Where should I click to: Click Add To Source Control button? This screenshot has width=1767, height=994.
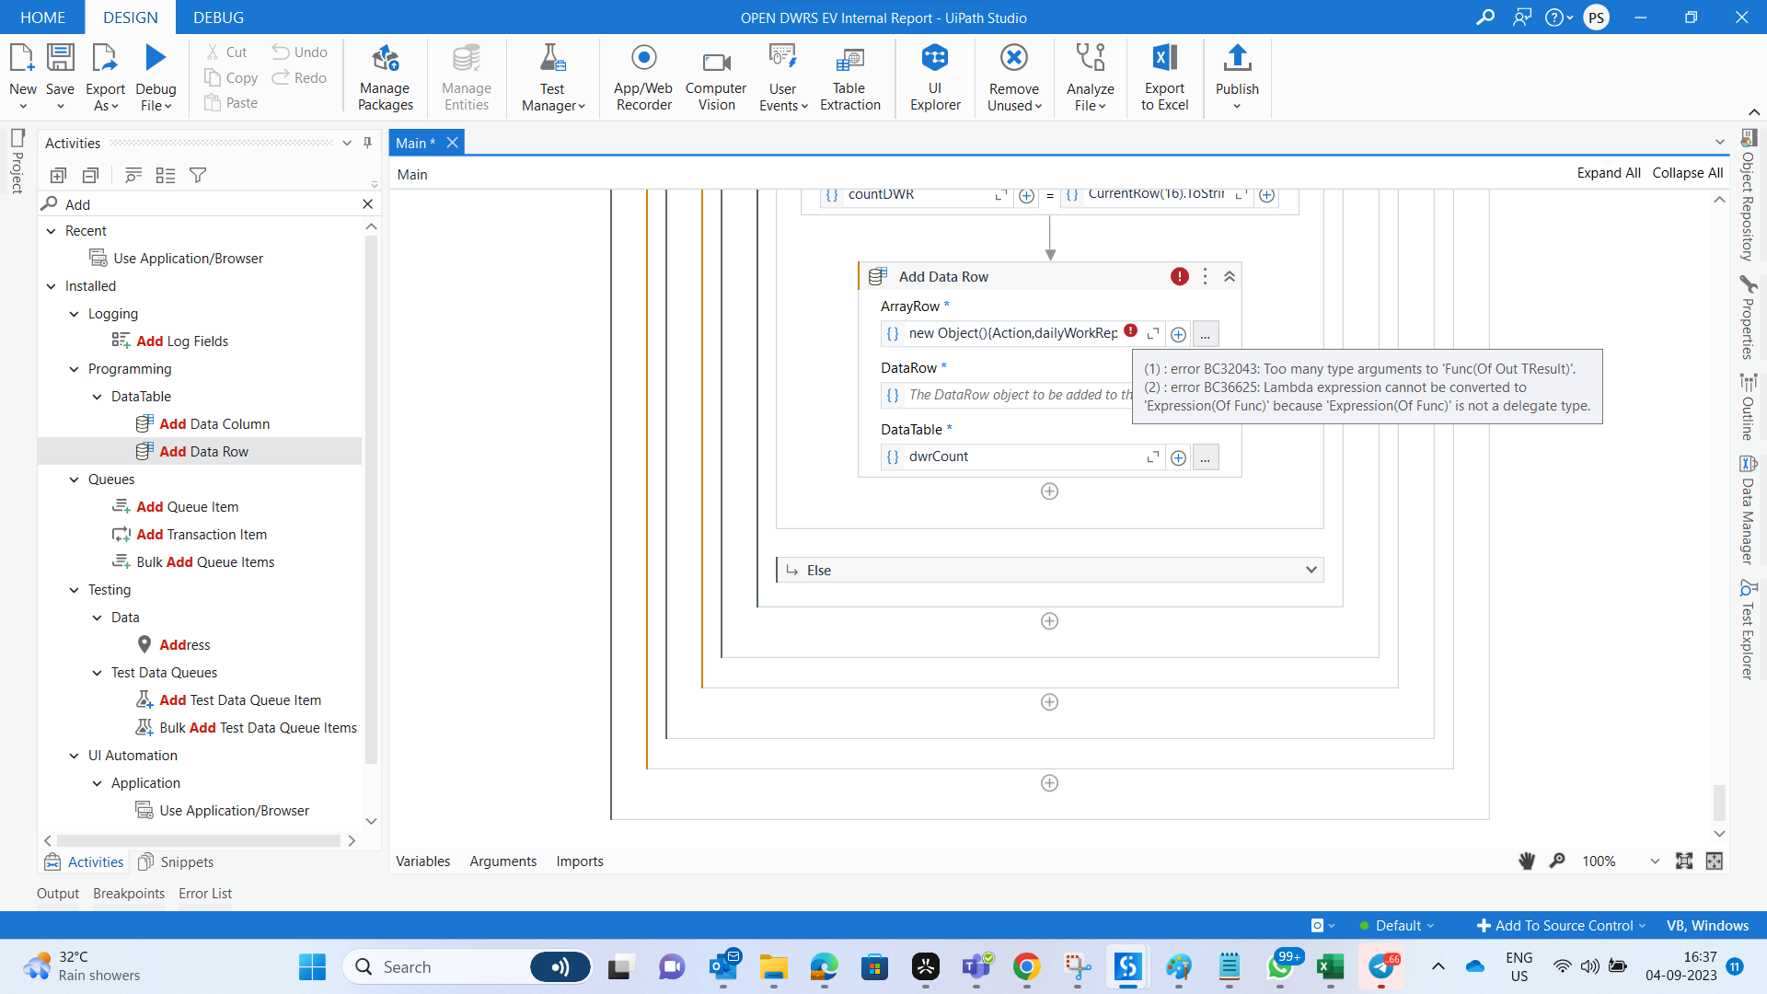(1561, 926)
